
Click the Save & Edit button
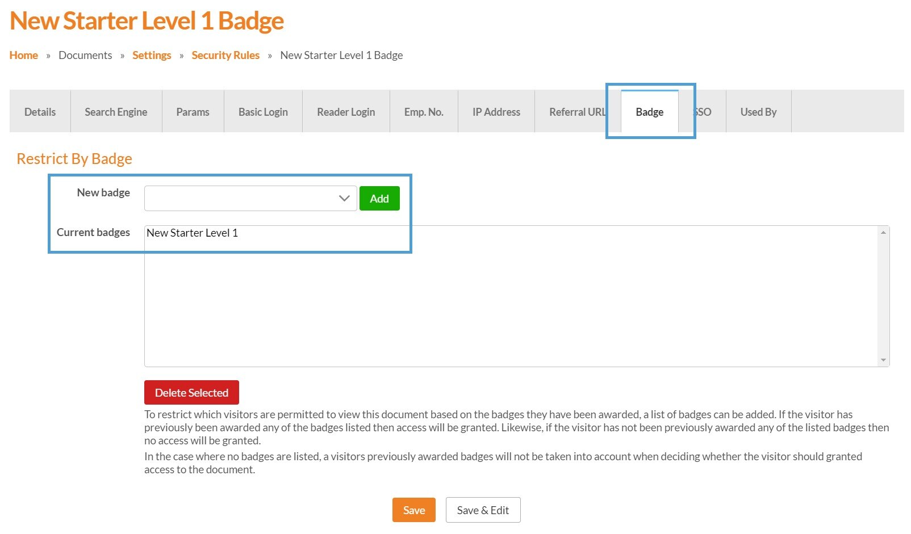click(483, 510)
